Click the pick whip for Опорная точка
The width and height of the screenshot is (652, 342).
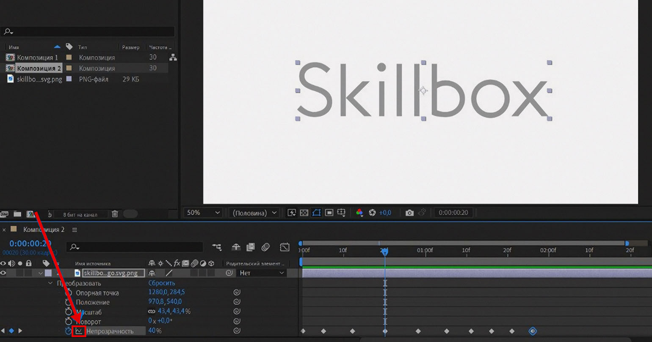pyautogui.click(x=237, y=293)
